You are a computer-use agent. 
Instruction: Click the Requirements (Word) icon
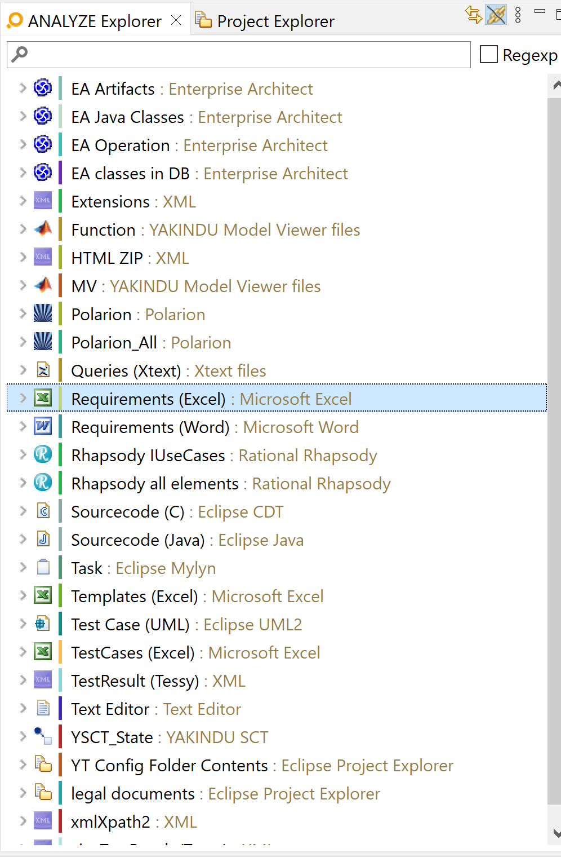[43, 426]
